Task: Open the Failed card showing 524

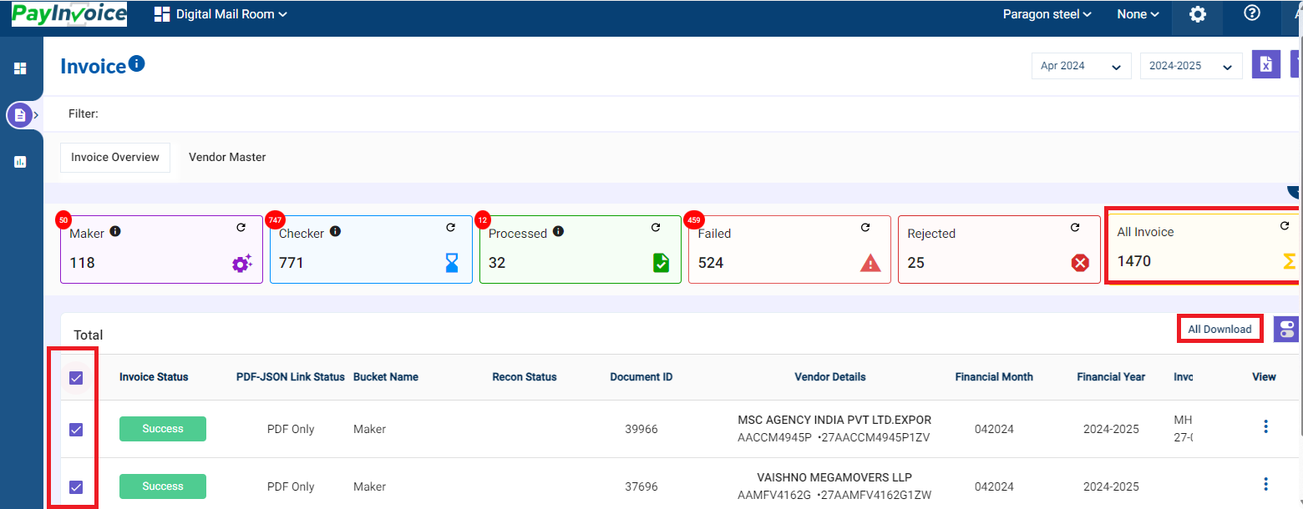Action: tap(790, 249)
